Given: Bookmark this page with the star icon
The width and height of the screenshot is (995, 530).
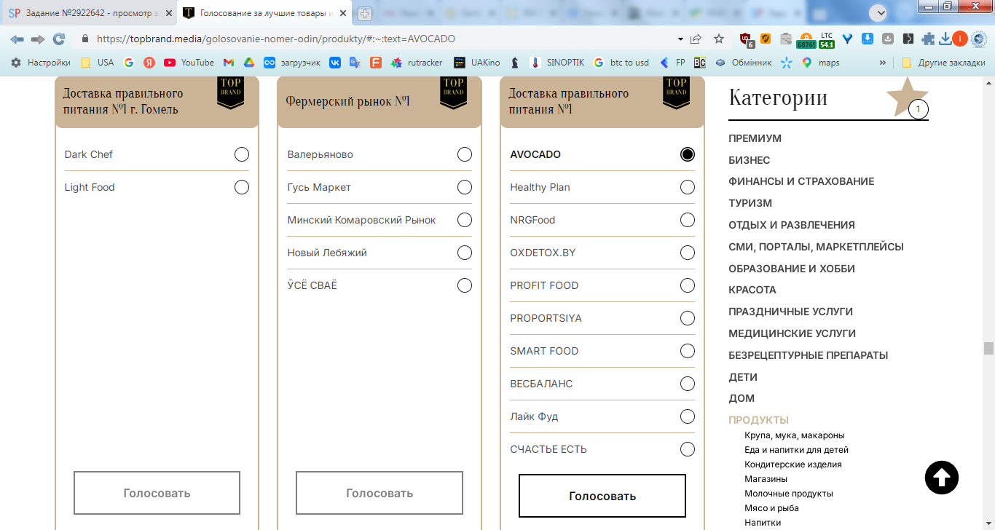Looking at the screenshot, I should click(x=719, y=39).
